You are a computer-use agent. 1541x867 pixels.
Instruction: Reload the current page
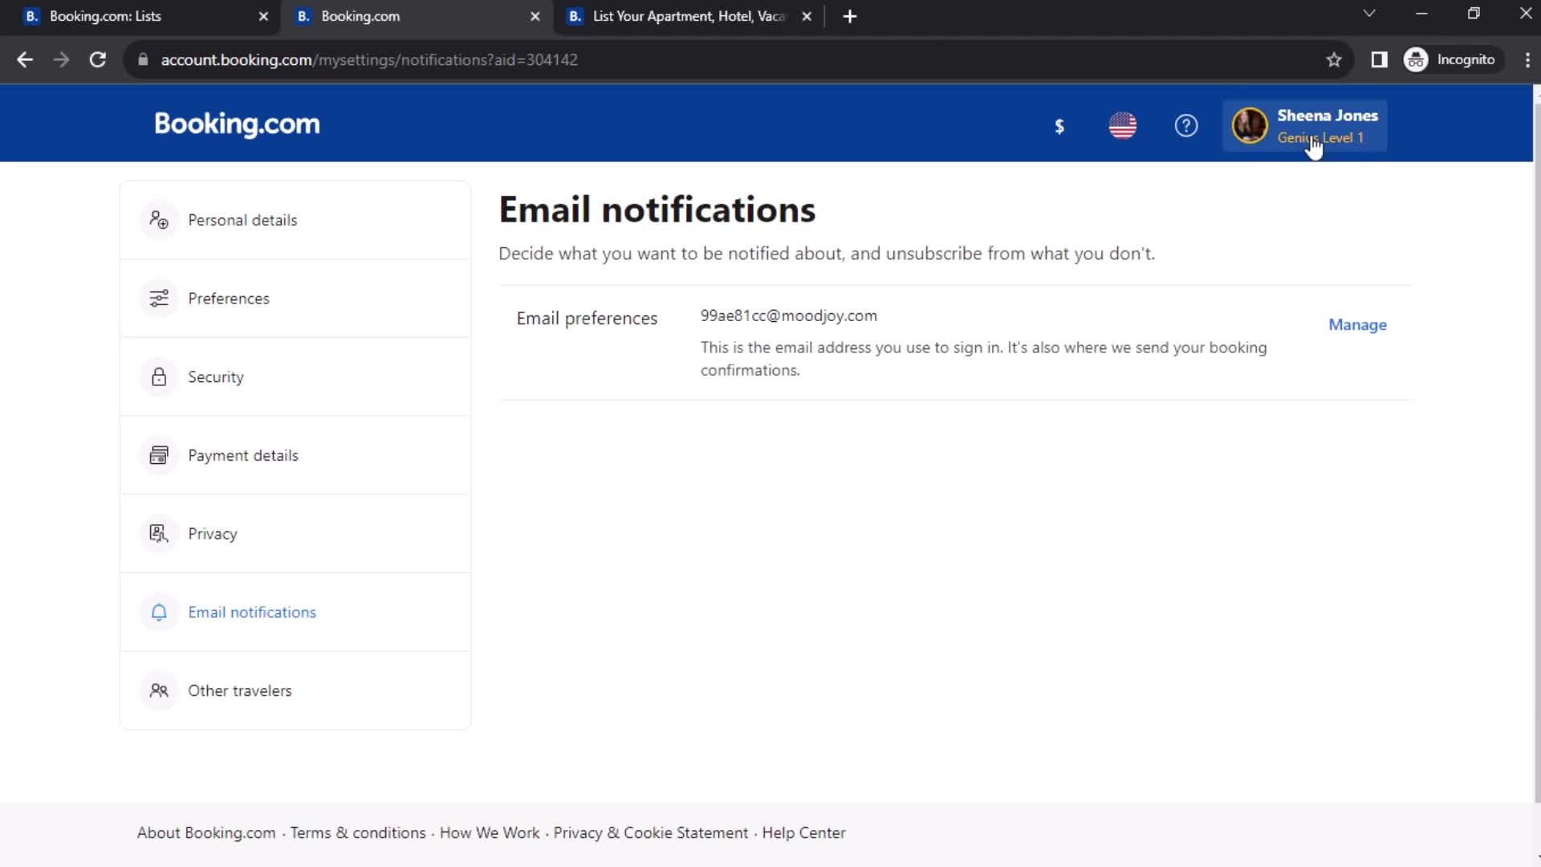click(97, 59)
